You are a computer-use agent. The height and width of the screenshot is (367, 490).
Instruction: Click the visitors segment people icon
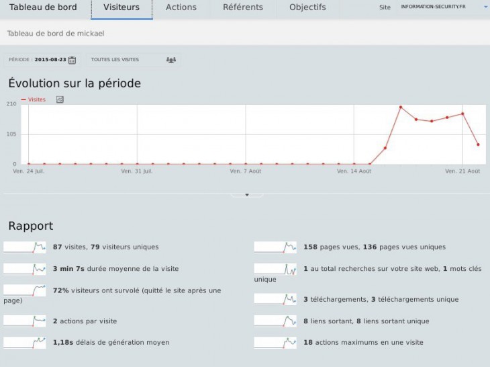click(171, 60)
